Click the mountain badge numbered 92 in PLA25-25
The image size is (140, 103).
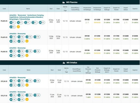[42, 23]
